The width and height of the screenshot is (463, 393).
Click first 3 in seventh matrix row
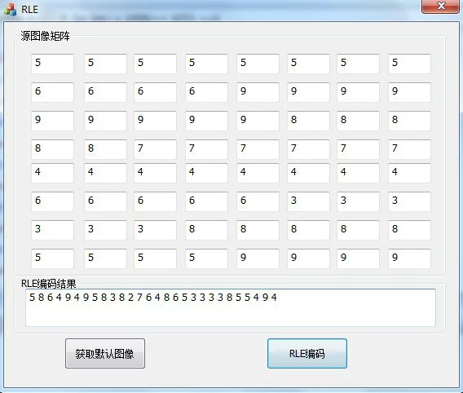coord(52,230)
